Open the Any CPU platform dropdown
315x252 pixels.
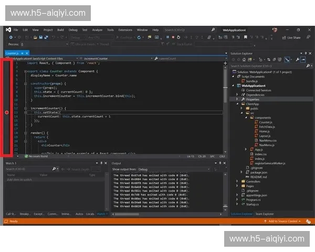click(x=100, y=37)
